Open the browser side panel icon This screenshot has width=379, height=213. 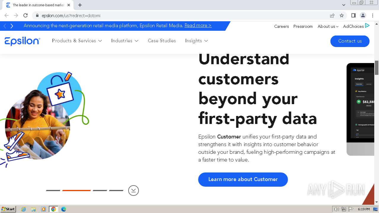[x=353, y=15]
